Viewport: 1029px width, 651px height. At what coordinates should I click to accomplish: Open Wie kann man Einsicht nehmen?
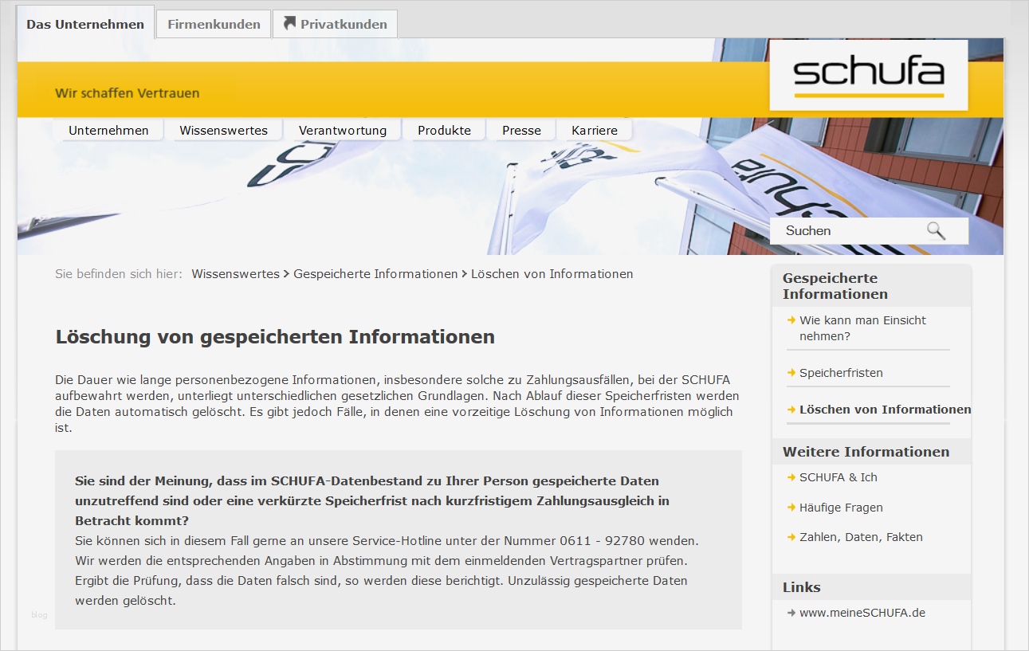862,327
